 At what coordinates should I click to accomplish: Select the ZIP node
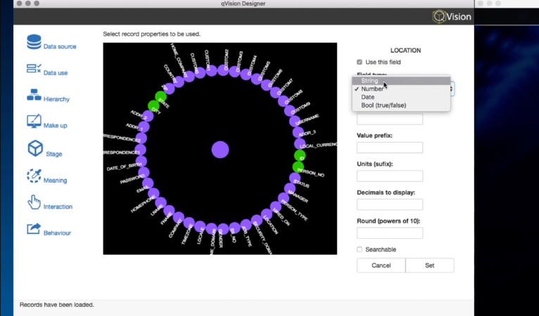click(169, 88)
